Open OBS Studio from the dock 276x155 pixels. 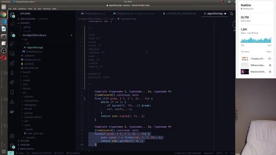pos(4,50)
